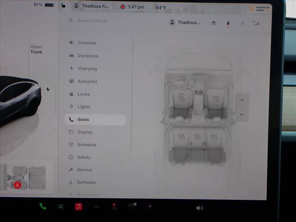The height and width of the screenshot is (222, 296).
Task: Tap the battery 91% indicator
Action: 44,5
